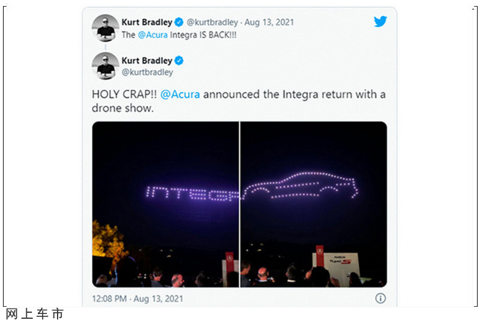Screen dimensions: 480x320
Task: Click the Twitter bird logo icon
Action: [x=380, y=22]
